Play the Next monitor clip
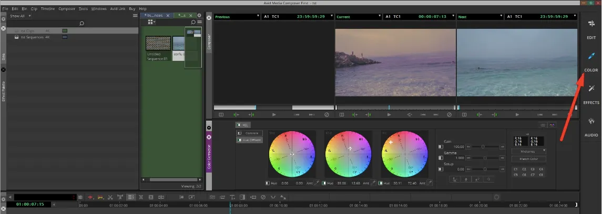This screenshot has height=214, width=602. click(517, 114)
